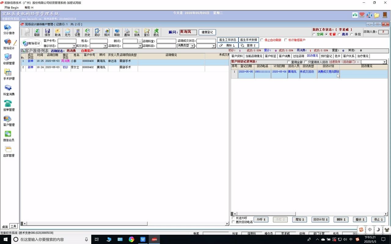This screenshot has height=244, width=391.
Task: Open the 处方 prescription tool
Action: click(x=68, y=32)
